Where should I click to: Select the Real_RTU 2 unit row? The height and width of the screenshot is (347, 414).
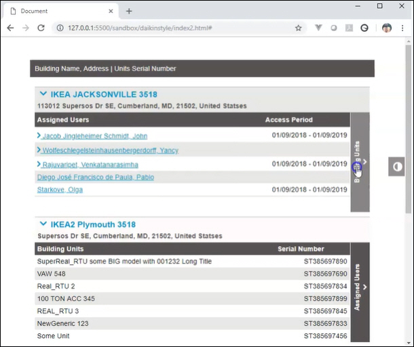tap(192, 286)
